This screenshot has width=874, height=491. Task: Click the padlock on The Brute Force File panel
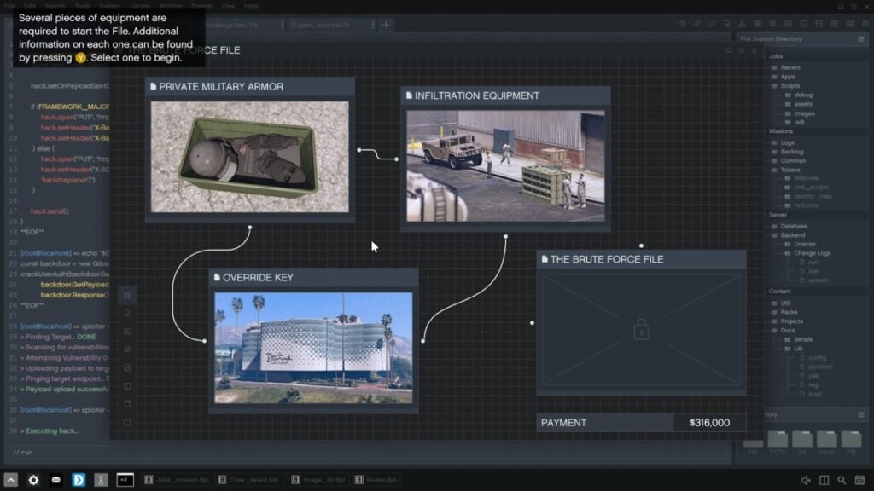point(639,331)
